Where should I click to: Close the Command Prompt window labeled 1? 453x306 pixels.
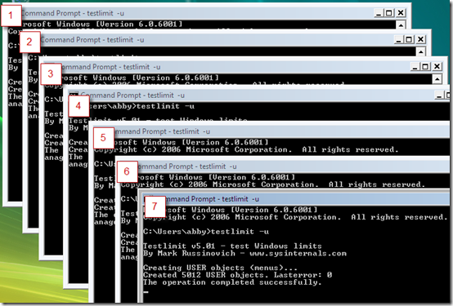point(401,13)
